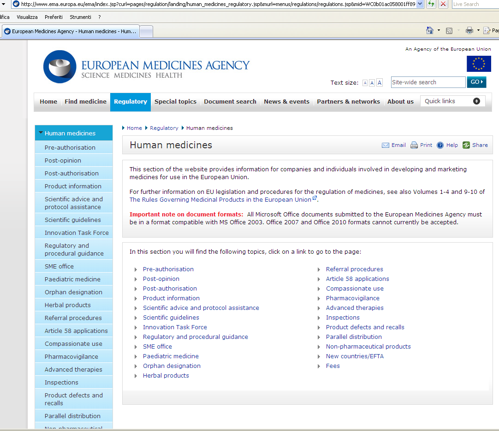Open the Print button dropdown arrow
Viewport: 499px width, 431px height.
[478, 30]
